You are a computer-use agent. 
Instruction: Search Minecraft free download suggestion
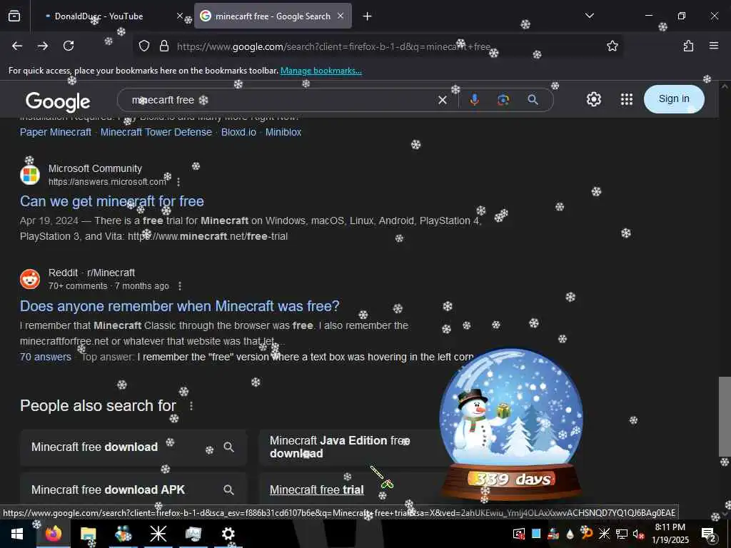click(x=133, y=447)
